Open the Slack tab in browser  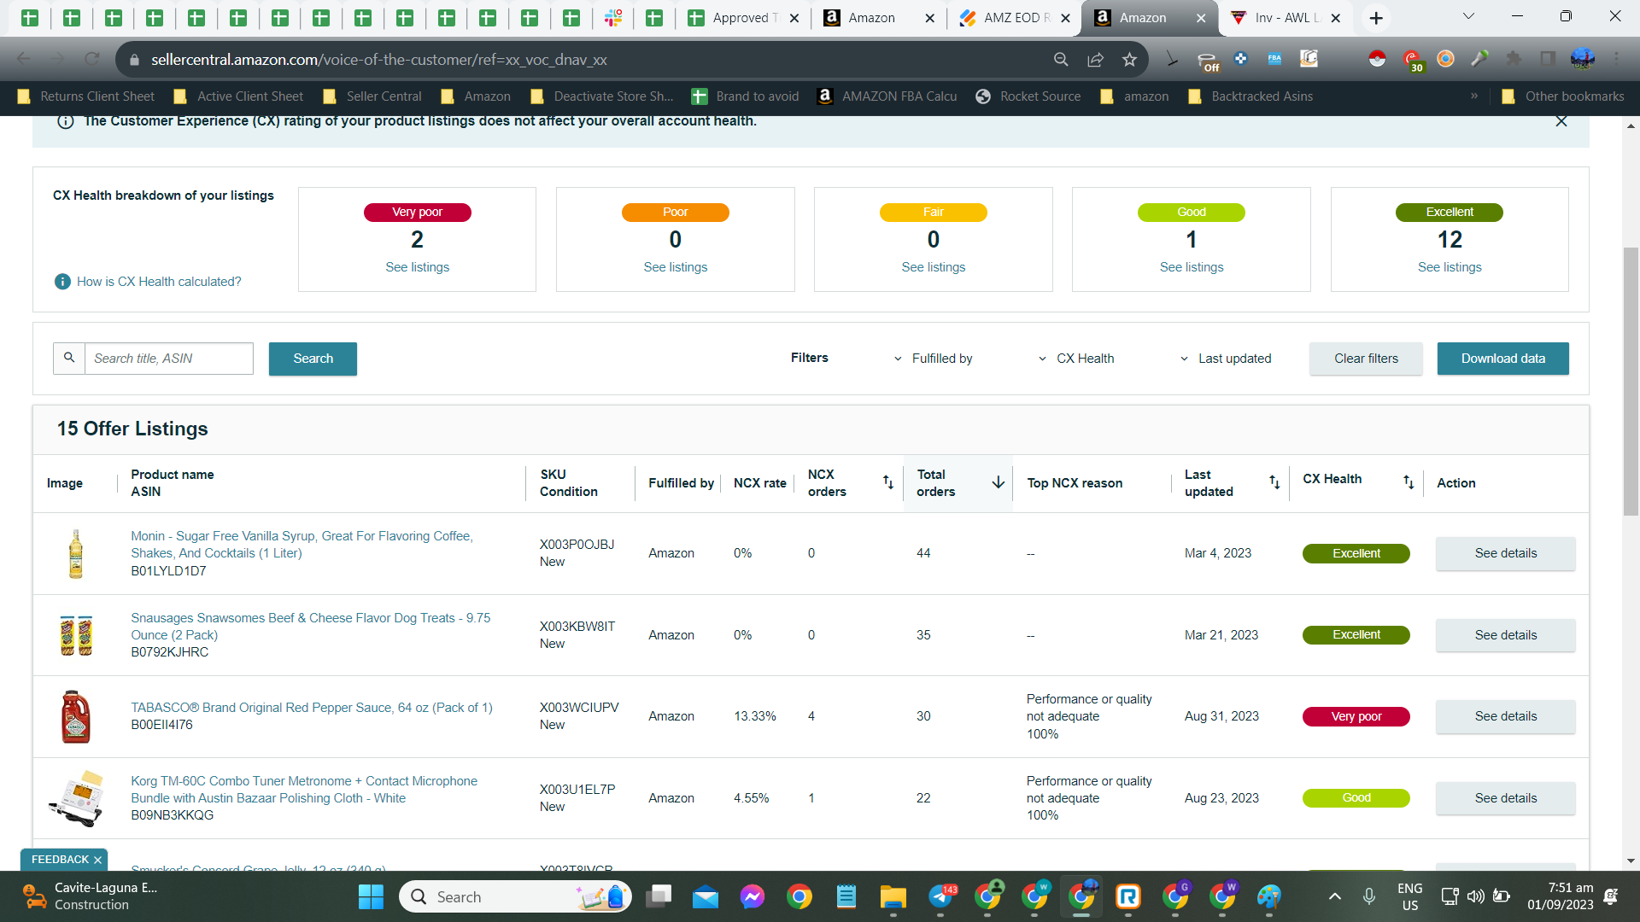[x=613, y=18]
